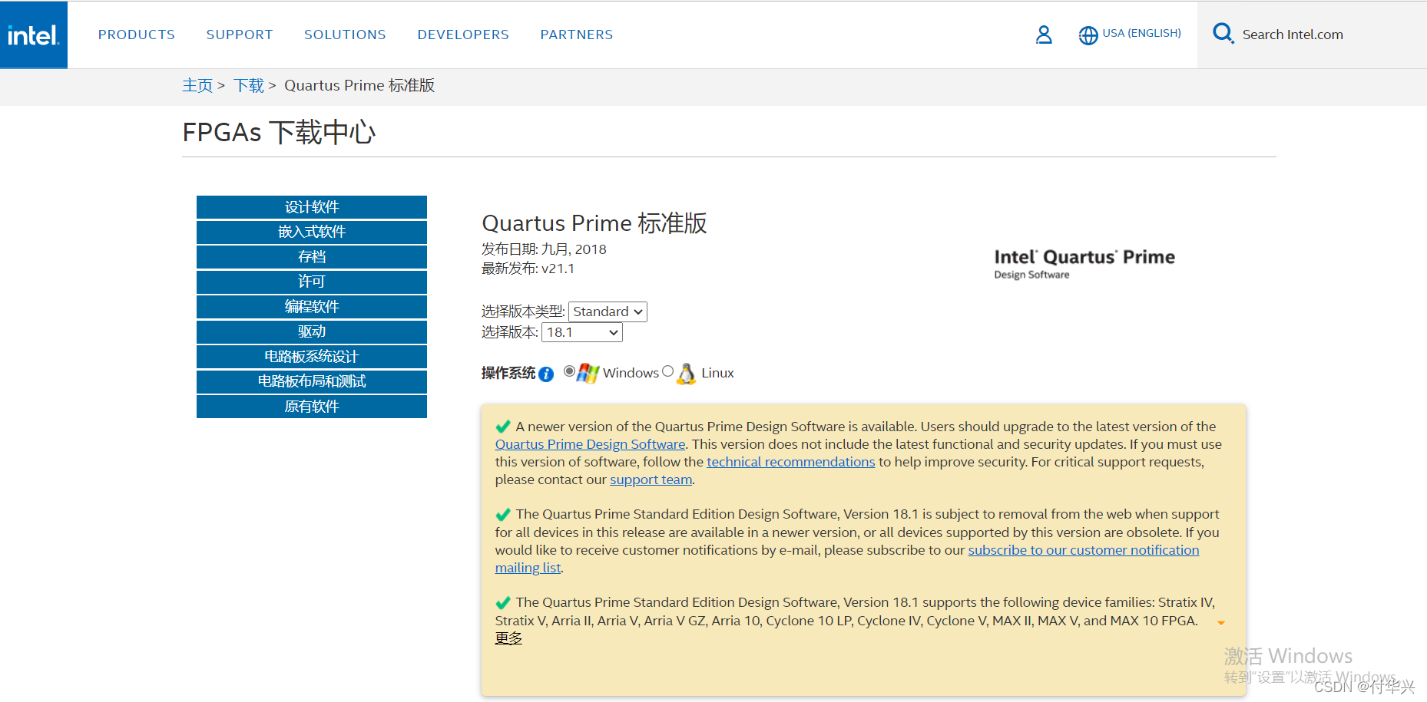This screenshot has width=1427, height=702.
Task: Open the SOLUTIONS menu
Action: (x=345, y=35)
